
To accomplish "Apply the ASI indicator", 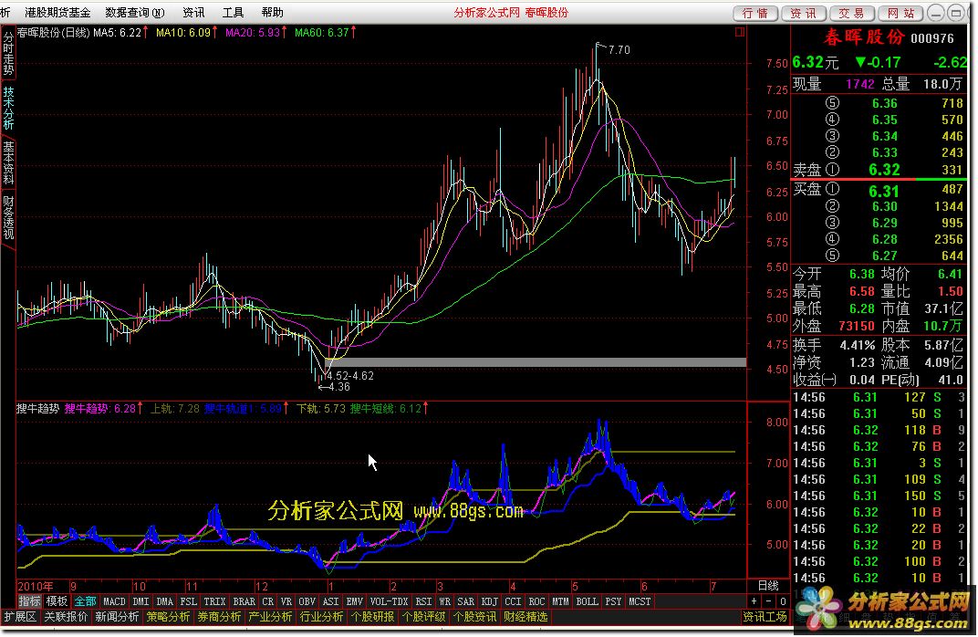I will [330, 601].
